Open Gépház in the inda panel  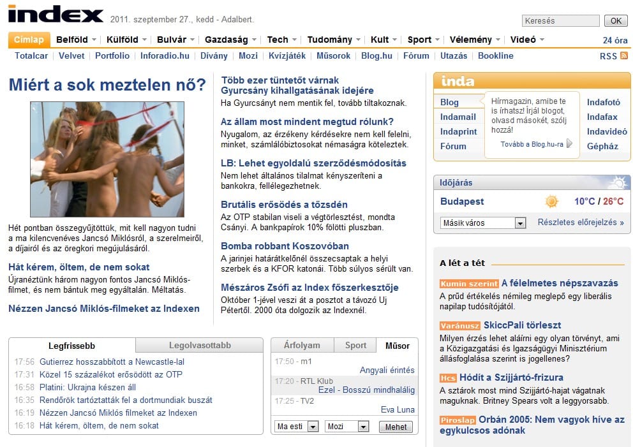[602, 146]
